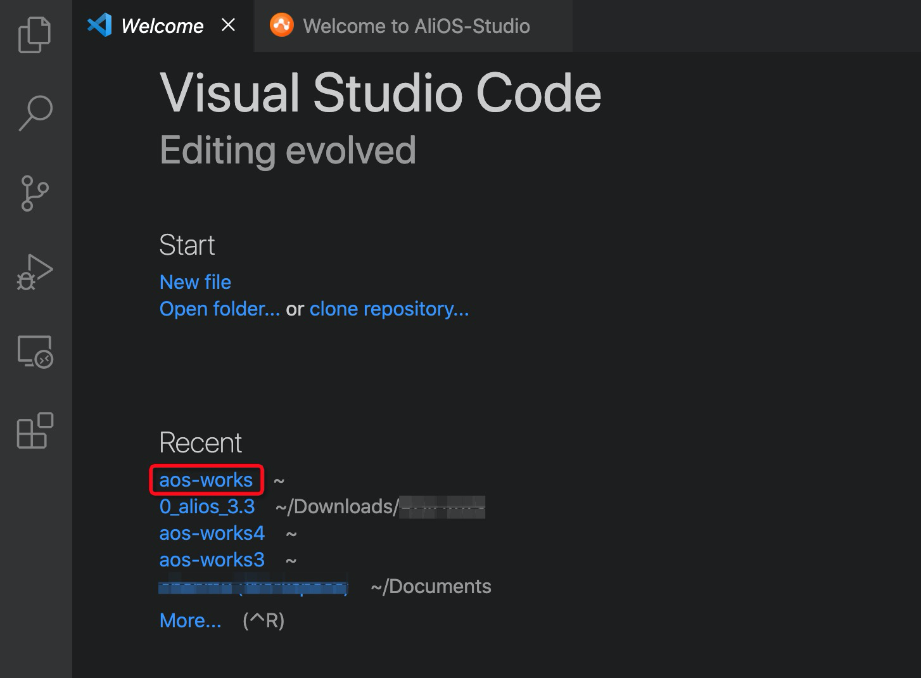Click the Open folder... link

[x=219, y=309]
